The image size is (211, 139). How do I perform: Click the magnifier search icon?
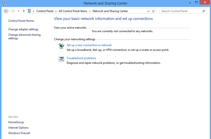(x=204, y=11)
